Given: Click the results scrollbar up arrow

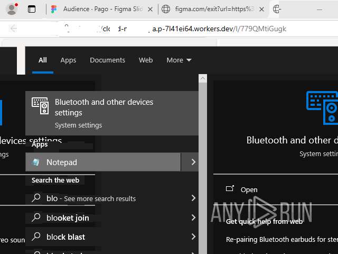Looking at the screenshot, I should pos(203,78).
